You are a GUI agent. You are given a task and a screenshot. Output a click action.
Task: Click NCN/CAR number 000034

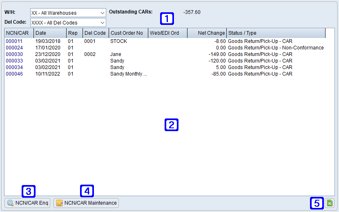(14, 67)
